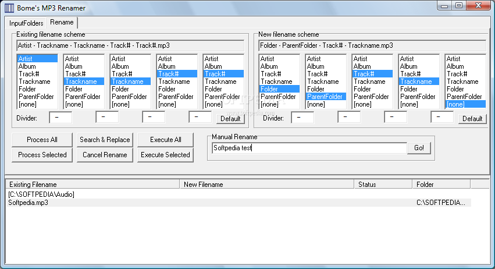Close the MP3 Renamer window
The image size is (495, 269).
[479, 6]
